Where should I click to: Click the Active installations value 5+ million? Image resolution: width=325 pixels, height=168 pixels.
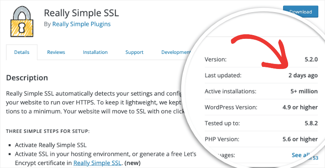pyautogui.click(x=304, y=92)
